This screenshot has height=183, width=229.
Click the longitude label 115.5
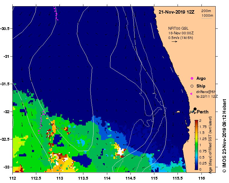point(178,178)
